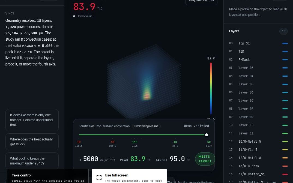
Task: Click the MEETS TARGET status pill
Action: (x=205, y=159)
